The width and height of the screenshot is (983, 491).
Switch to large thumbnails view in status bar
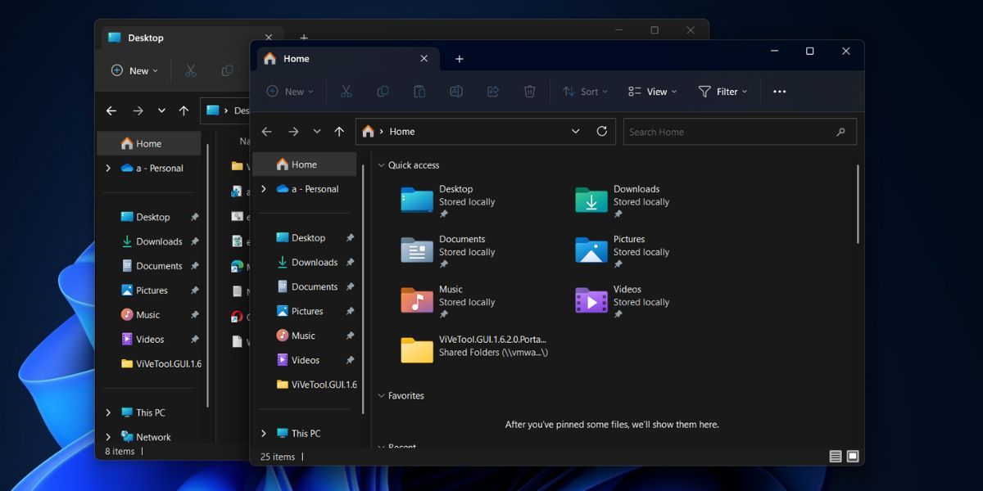coord(853,456)
